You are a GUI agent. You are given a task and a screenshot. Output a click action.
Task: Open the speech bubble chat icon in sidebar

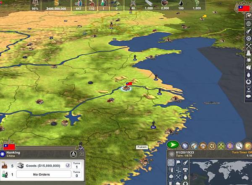249,96
